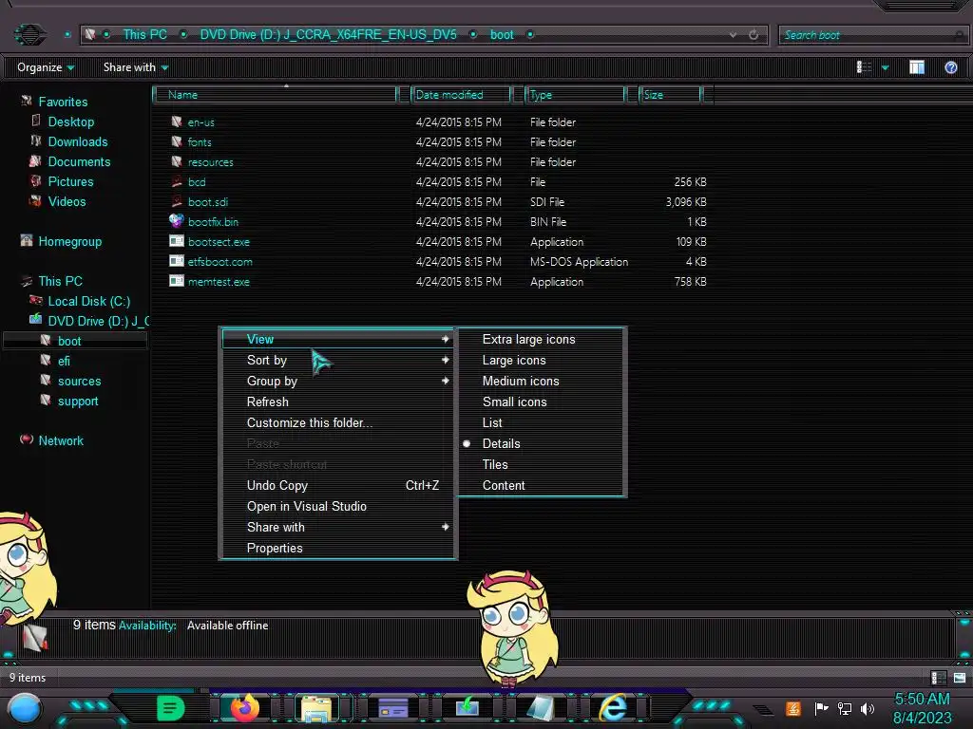Sort by Date modified column header

click(x=461, y=94)
